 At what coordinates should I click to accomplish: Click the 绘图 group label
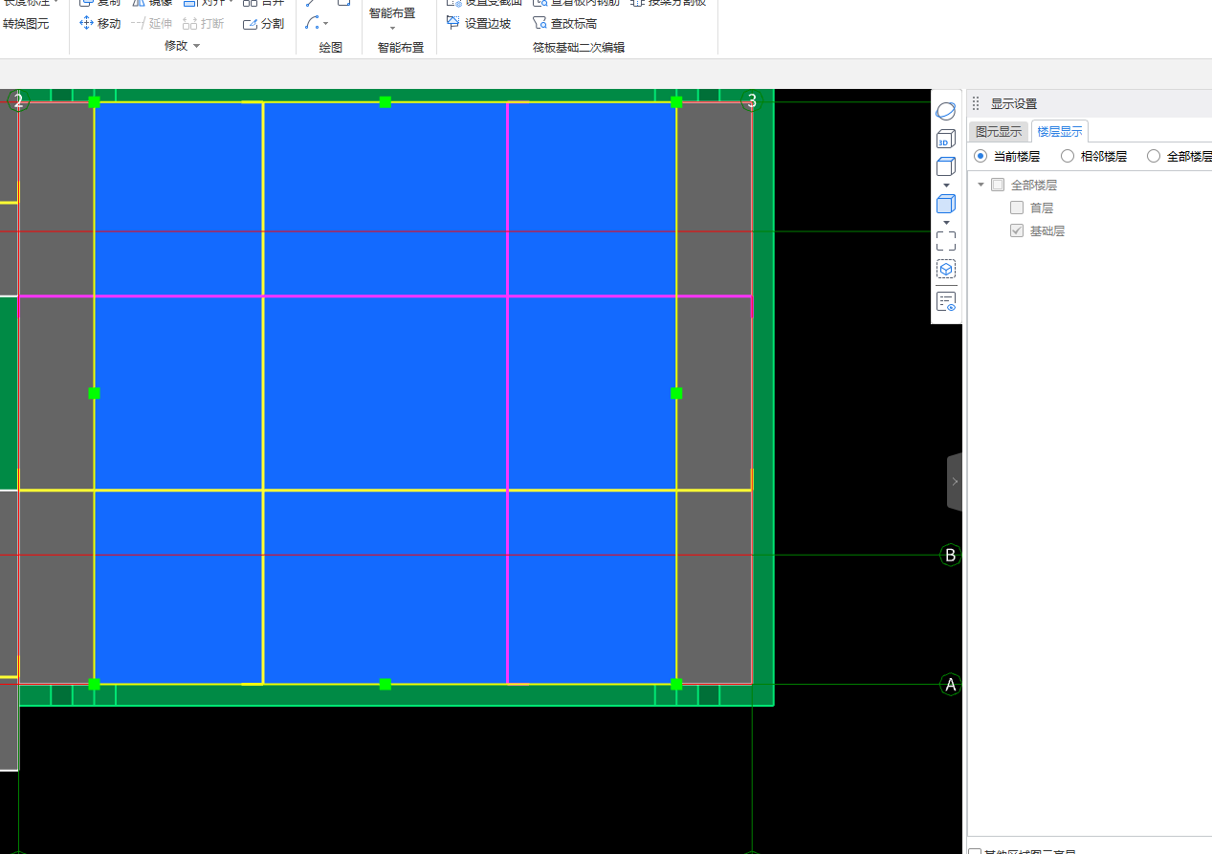pos(331,47)
